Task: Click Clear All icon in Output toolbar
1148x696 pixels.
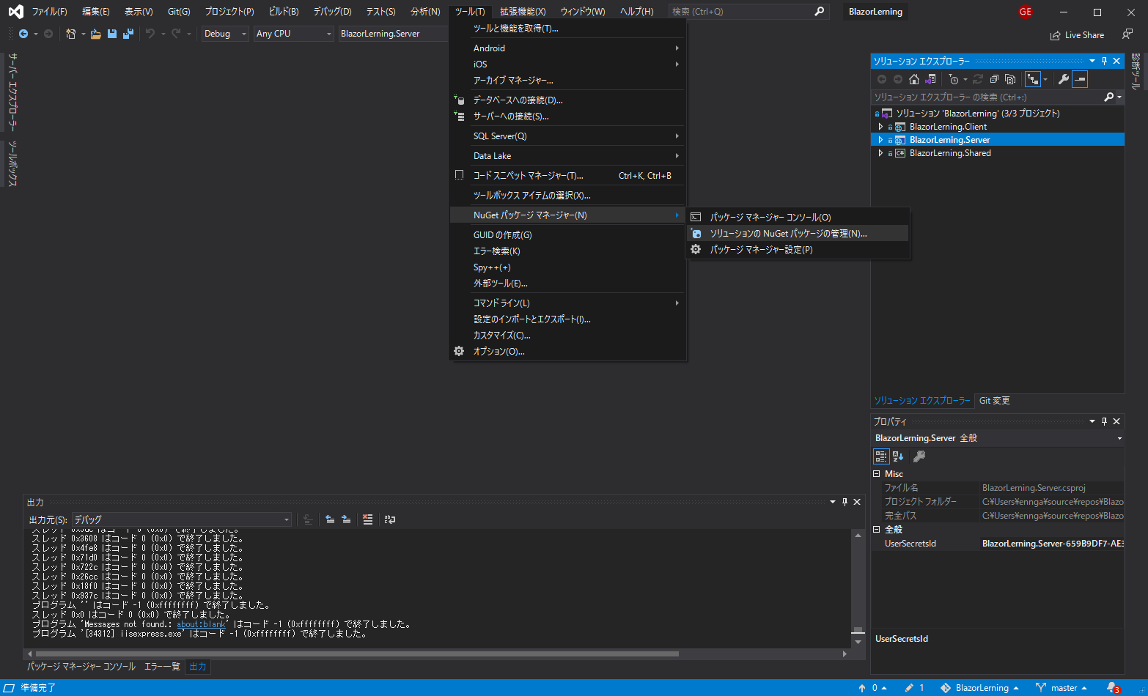Action: (x=368, y=519)
